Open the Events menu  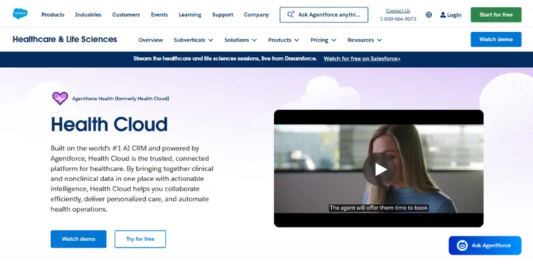tap(159, 15)
